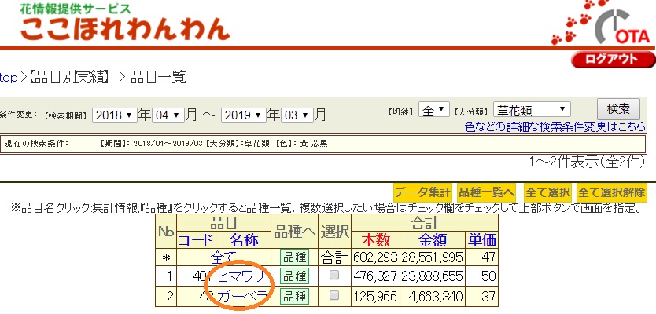This screenshot has height=314, width=656.
Task: Click the 23,888,655 amount cell
Action: (x=433, y=276)
